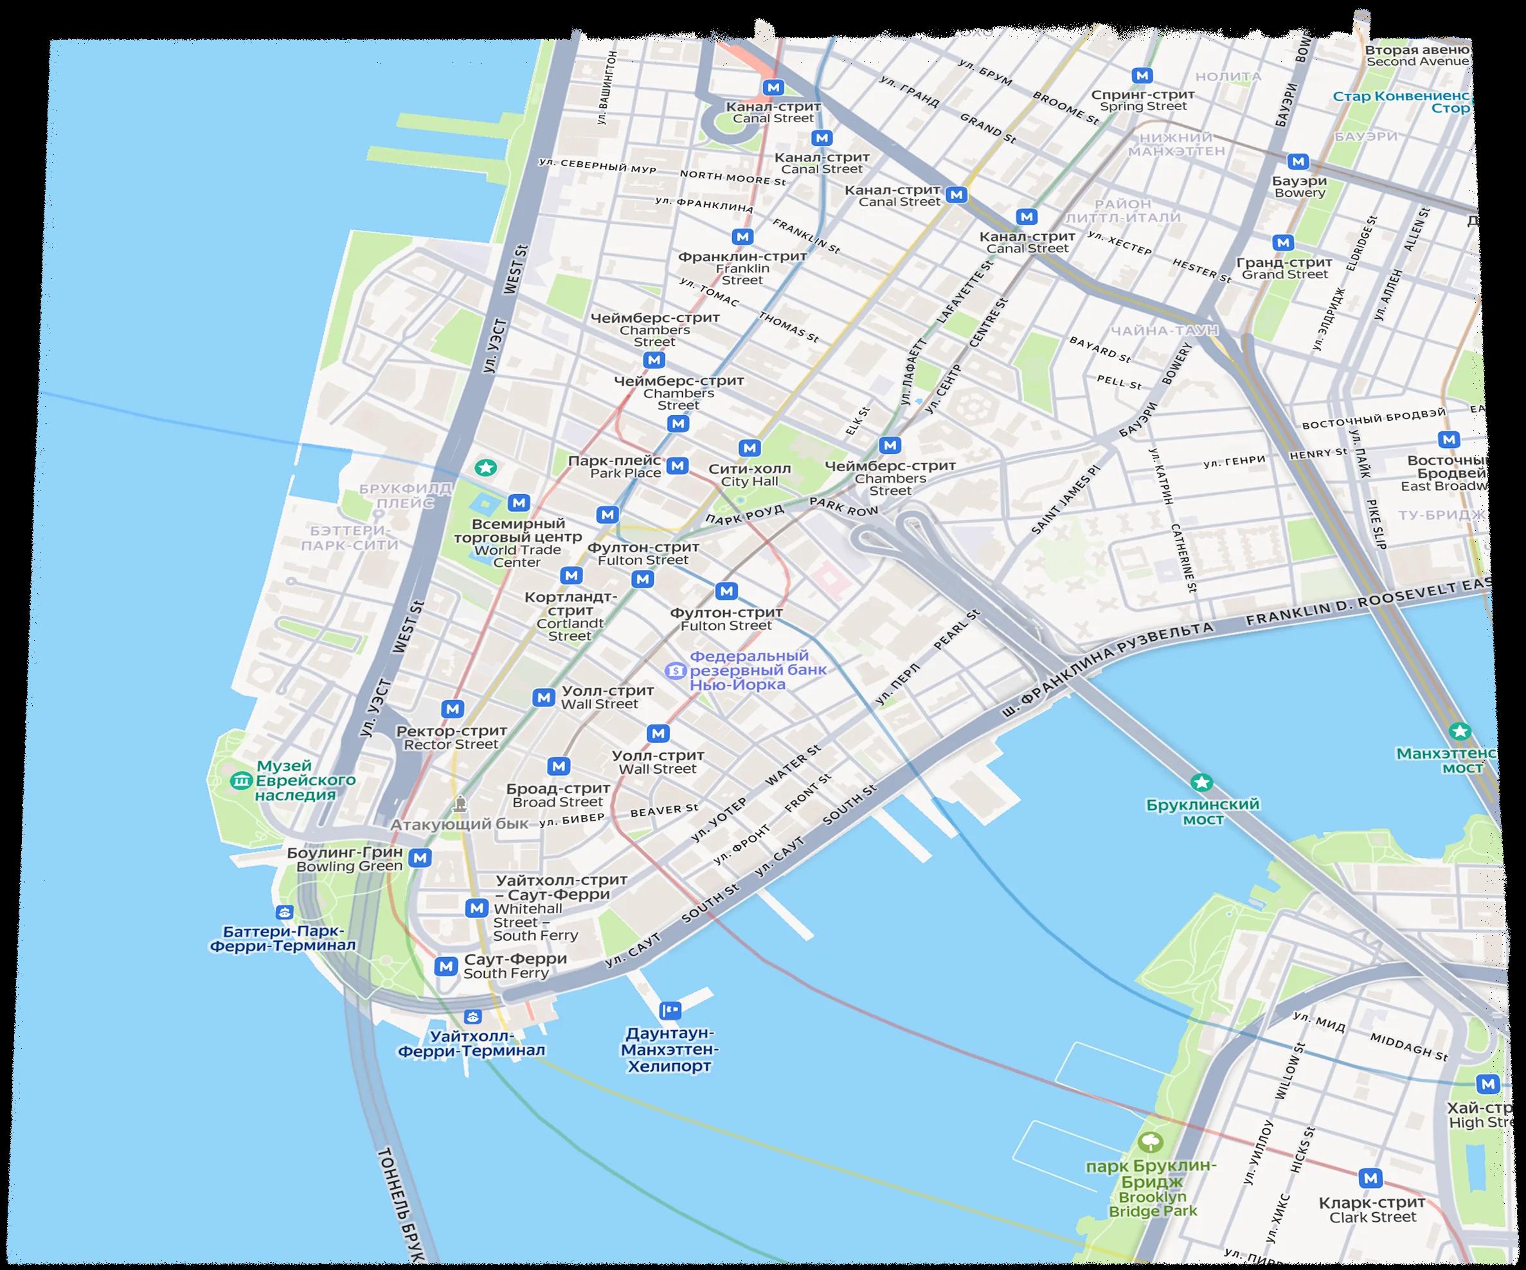Open World Trade Center metro icon
Screen dimensions: 1526x1270
pos(519,502)
